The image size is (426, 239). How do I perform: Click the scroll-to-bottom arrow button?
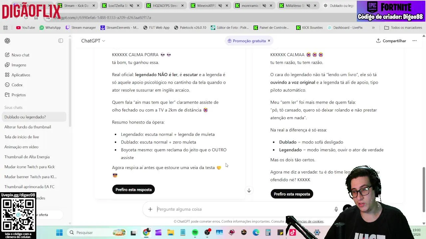(249, 191)
